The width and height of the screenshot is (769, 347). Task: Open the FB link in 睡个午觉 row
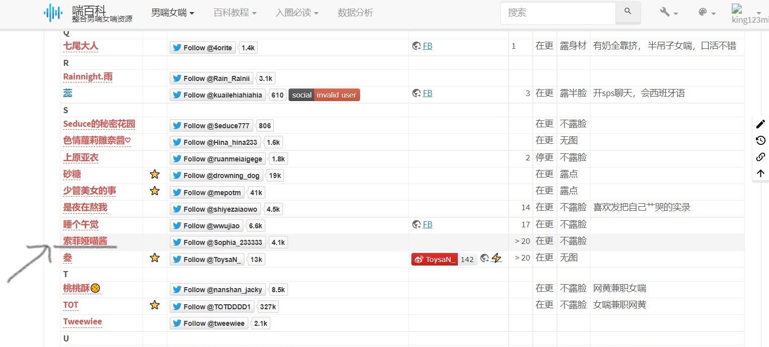[427, 224]
